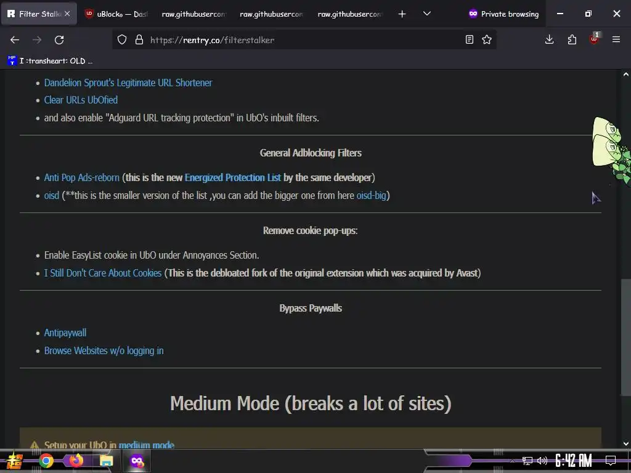Close the Filter Stalker tab
Image resolution: width=631 pixels, height=473 pixels.
pos(67,14)
